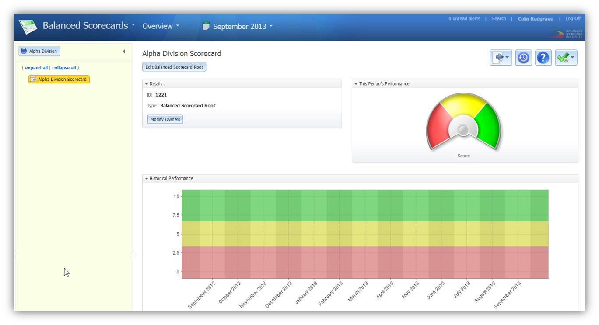599x325 pixels.
Task: Click the Modify Owners button
Action: [165, 119]
